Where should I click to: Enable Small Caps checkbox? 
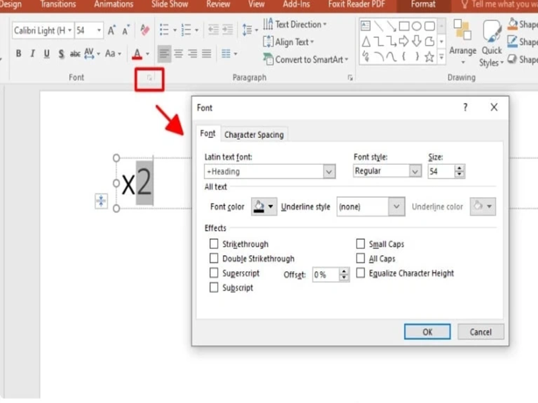click(360, 244)
